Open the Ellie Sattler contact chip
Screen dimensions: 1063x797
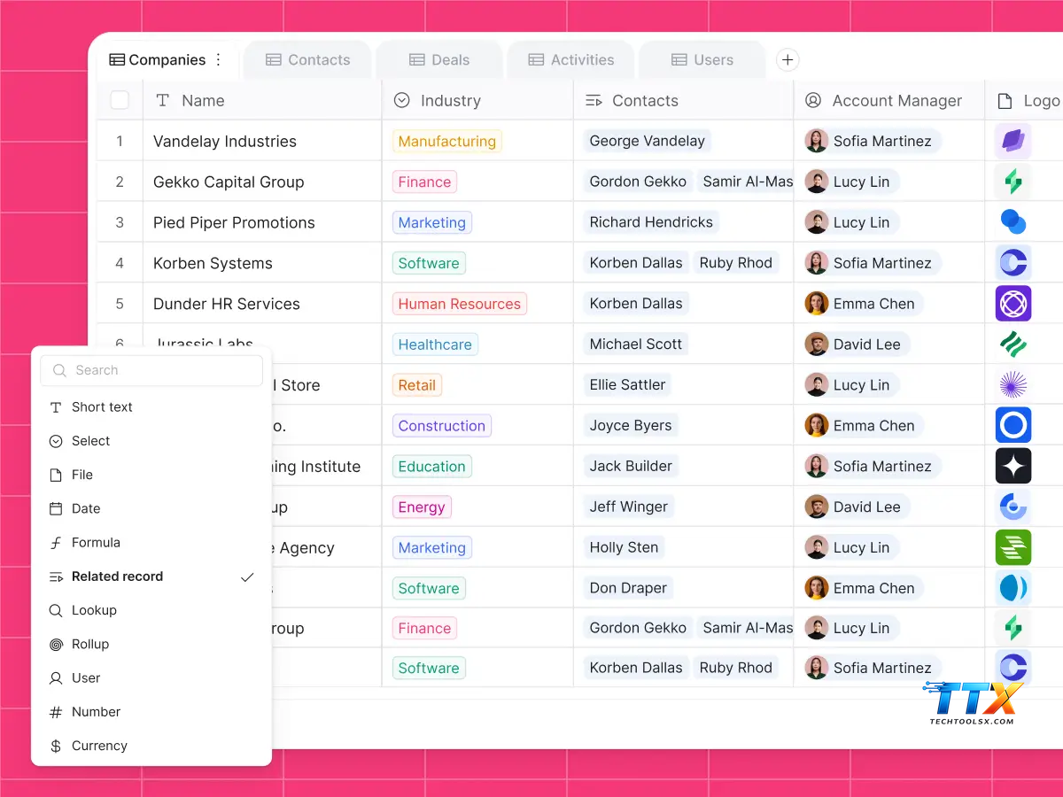point(627,385)
